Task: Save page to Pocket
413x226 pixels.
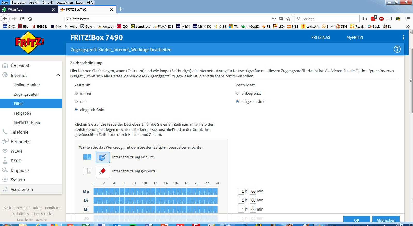Action: [281, 19]
